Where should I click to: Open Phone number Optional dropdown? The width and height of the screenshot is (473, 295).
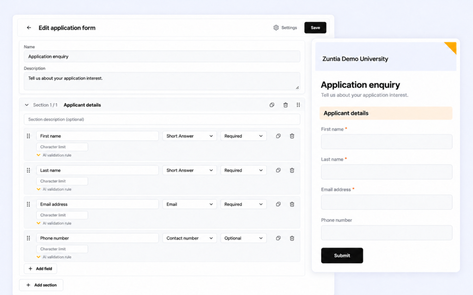tap(243, 238)
